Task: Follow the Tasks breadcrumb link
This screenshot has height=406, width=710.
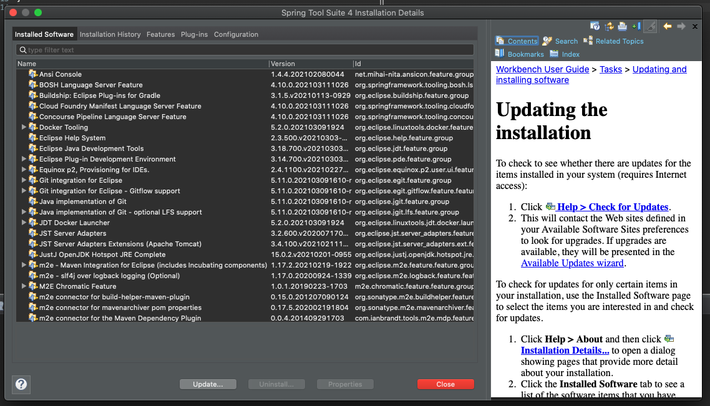Action: point(610,69)
